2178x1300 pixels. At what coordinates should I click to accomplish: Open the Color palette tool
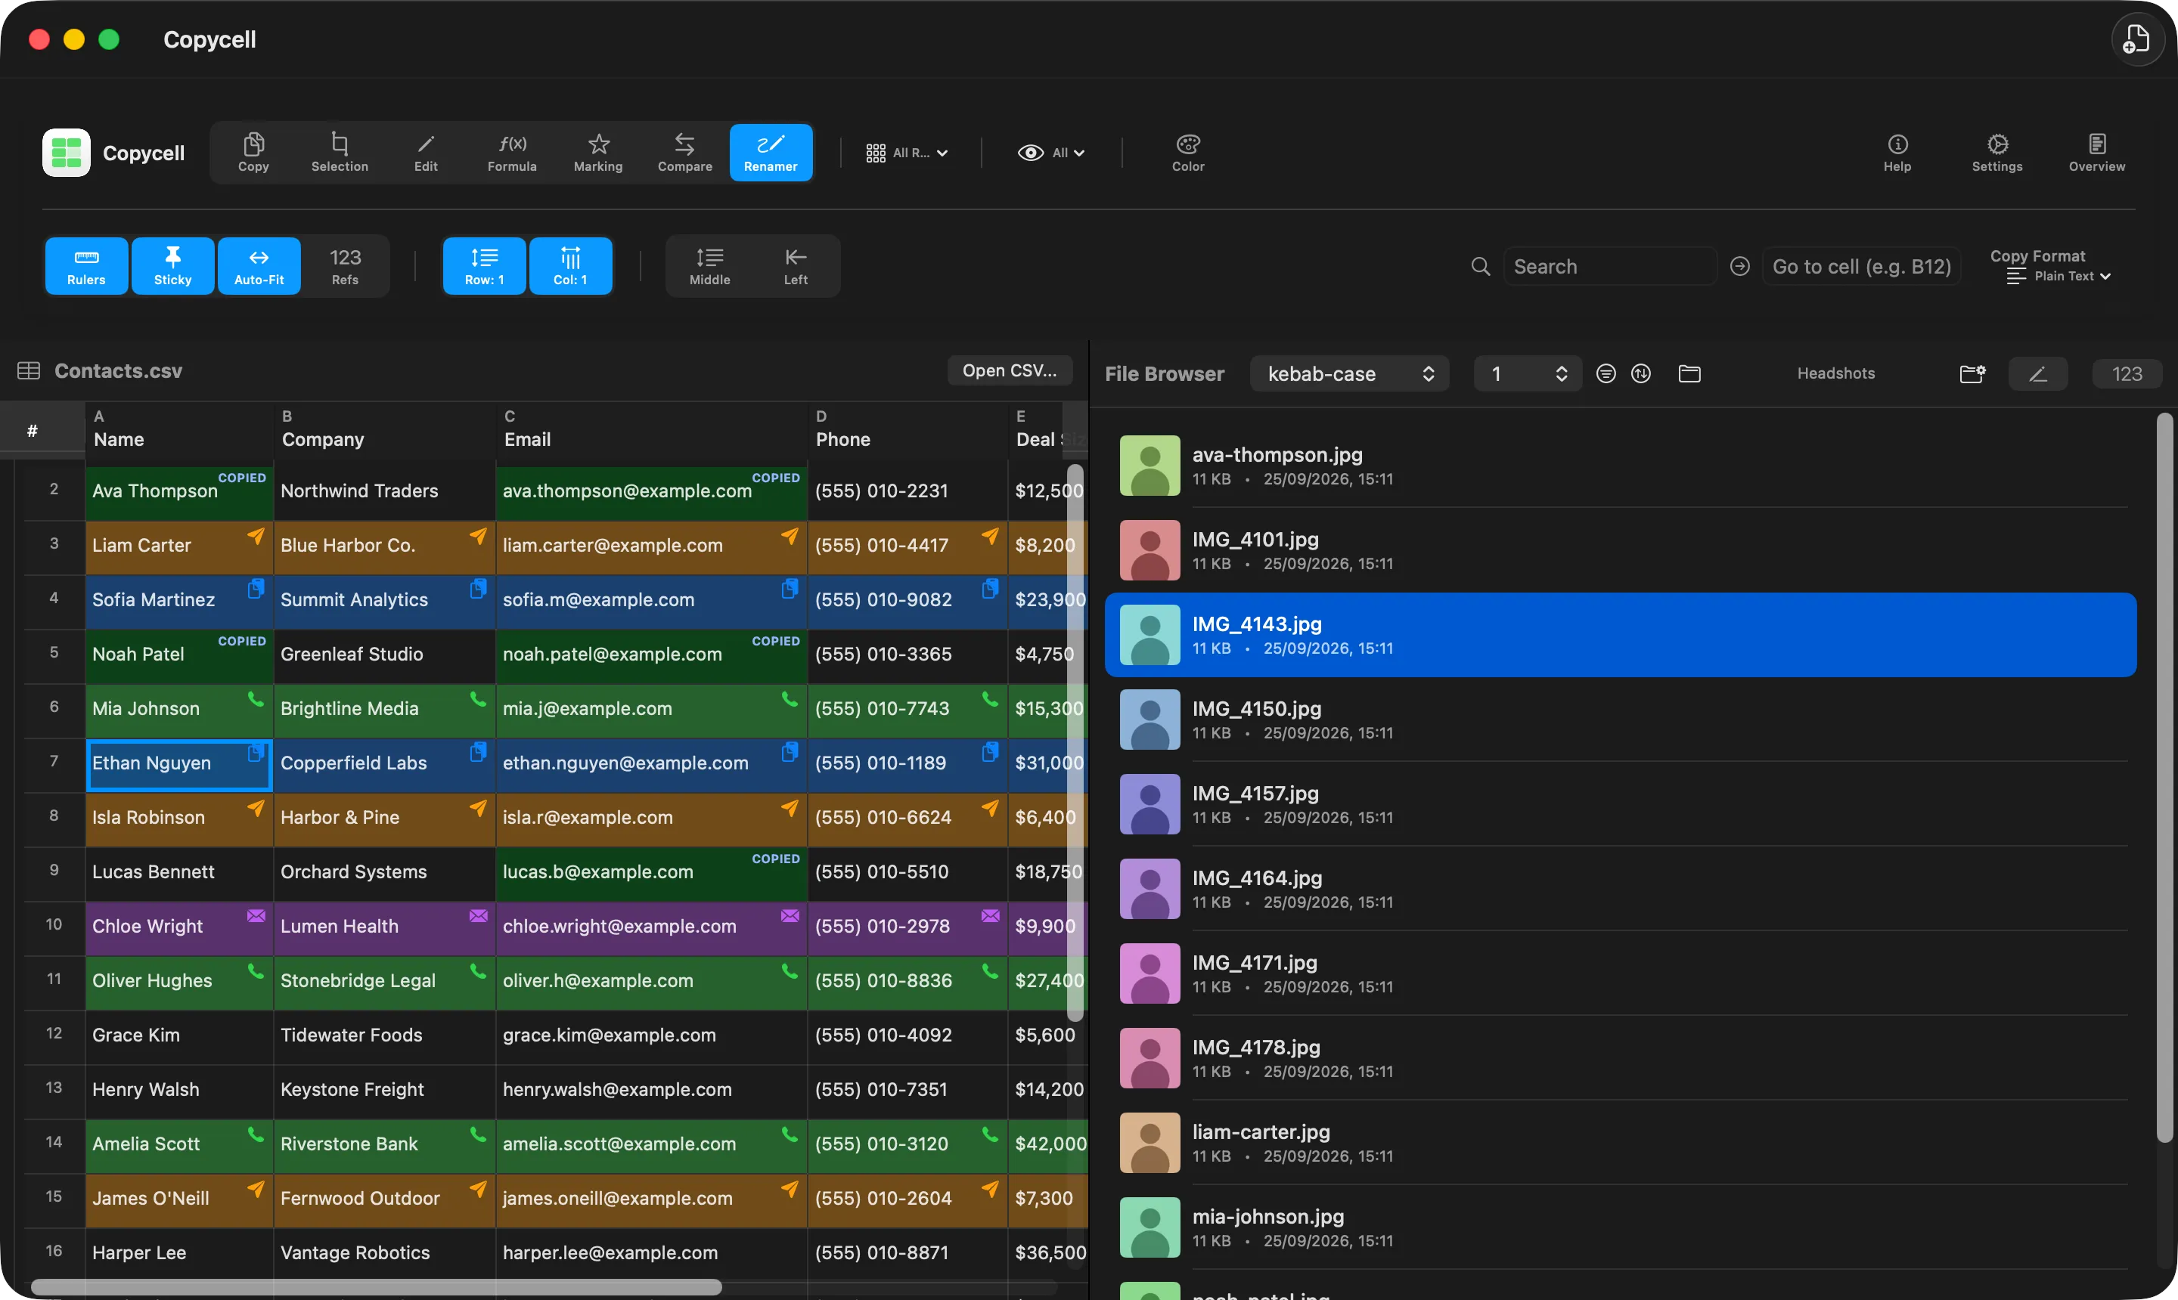click(x=1187, y=153)
